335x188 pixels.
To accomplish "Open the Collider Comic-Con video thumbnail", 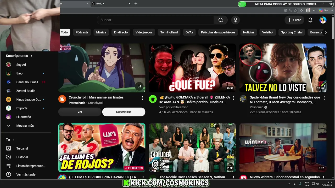I will pos(192,148).
